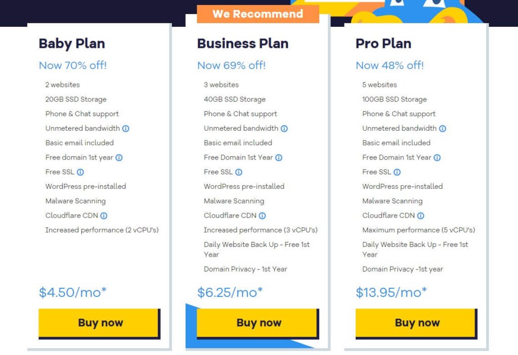Click Pro Plan Free SSL info icon

pos(397,172)
